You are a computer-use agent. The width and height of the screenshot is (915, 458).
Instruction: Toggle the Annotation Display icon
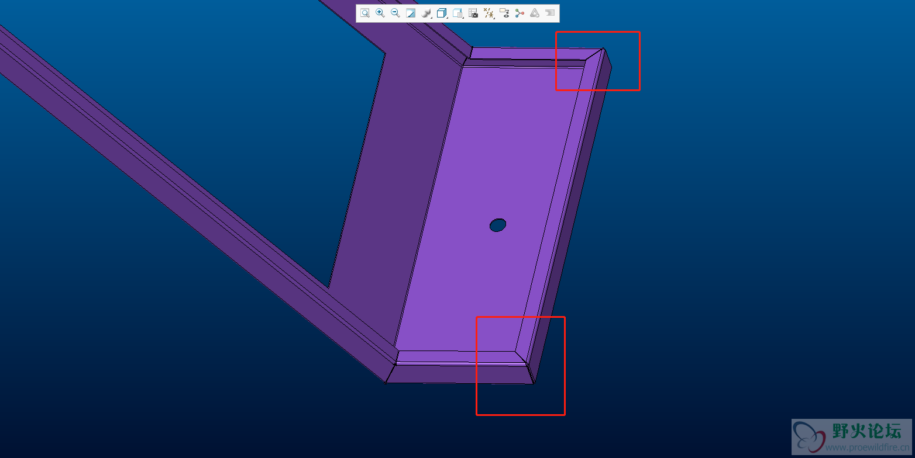tap(504, 13)
